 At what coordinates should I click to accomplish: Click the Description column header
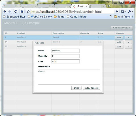click(65, 33)
